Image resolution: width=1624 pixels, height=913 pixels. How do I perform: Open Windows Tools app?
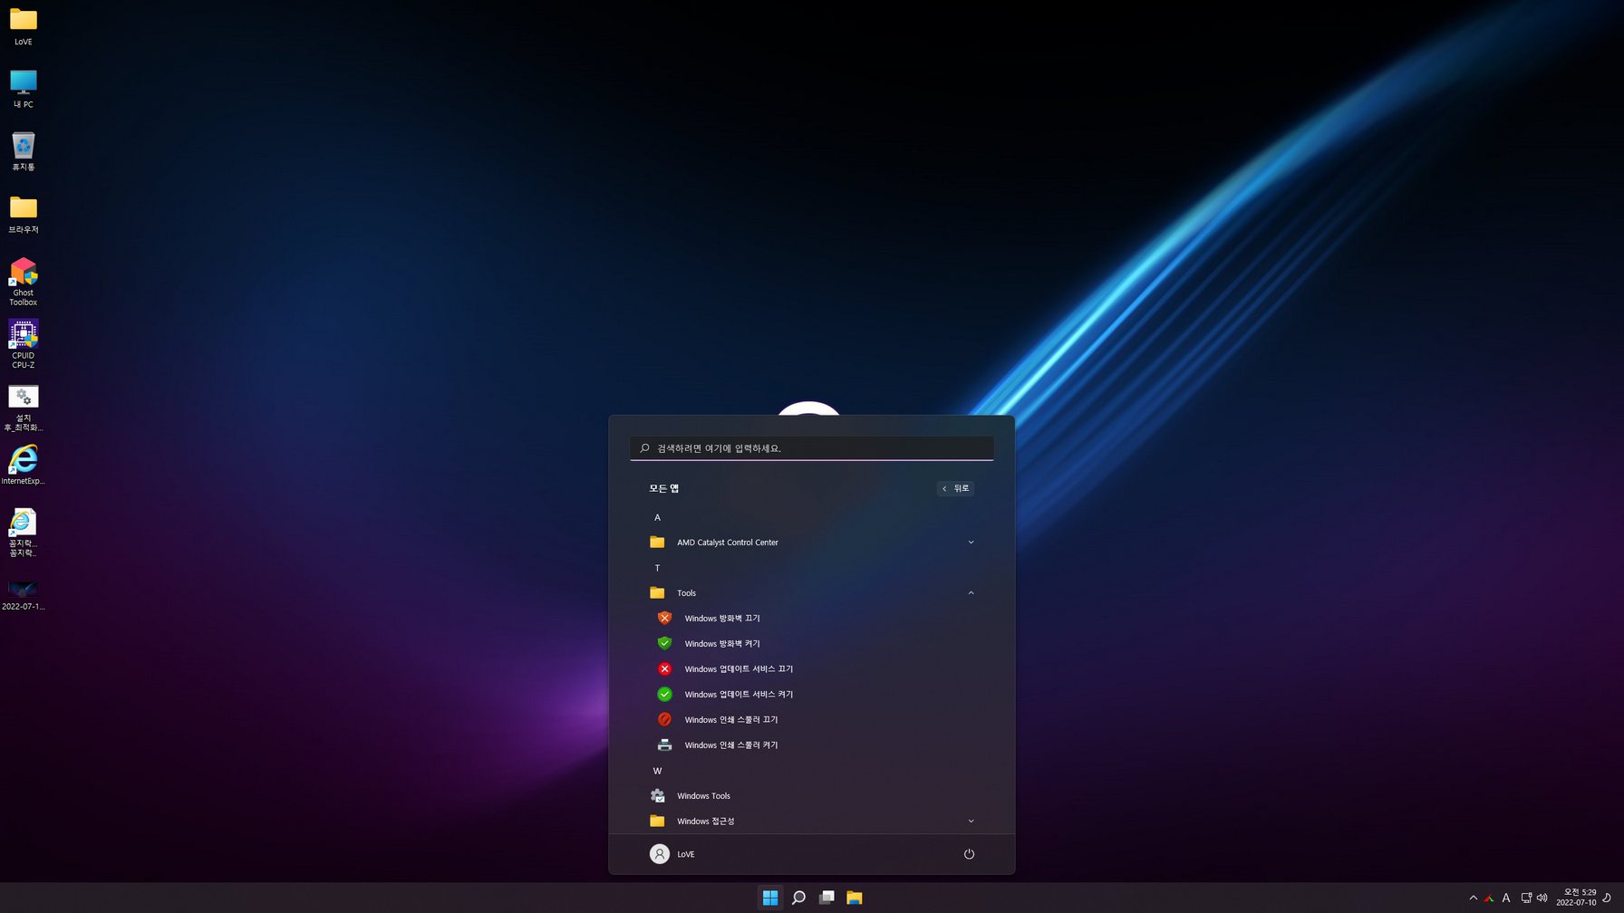(811, 796)
